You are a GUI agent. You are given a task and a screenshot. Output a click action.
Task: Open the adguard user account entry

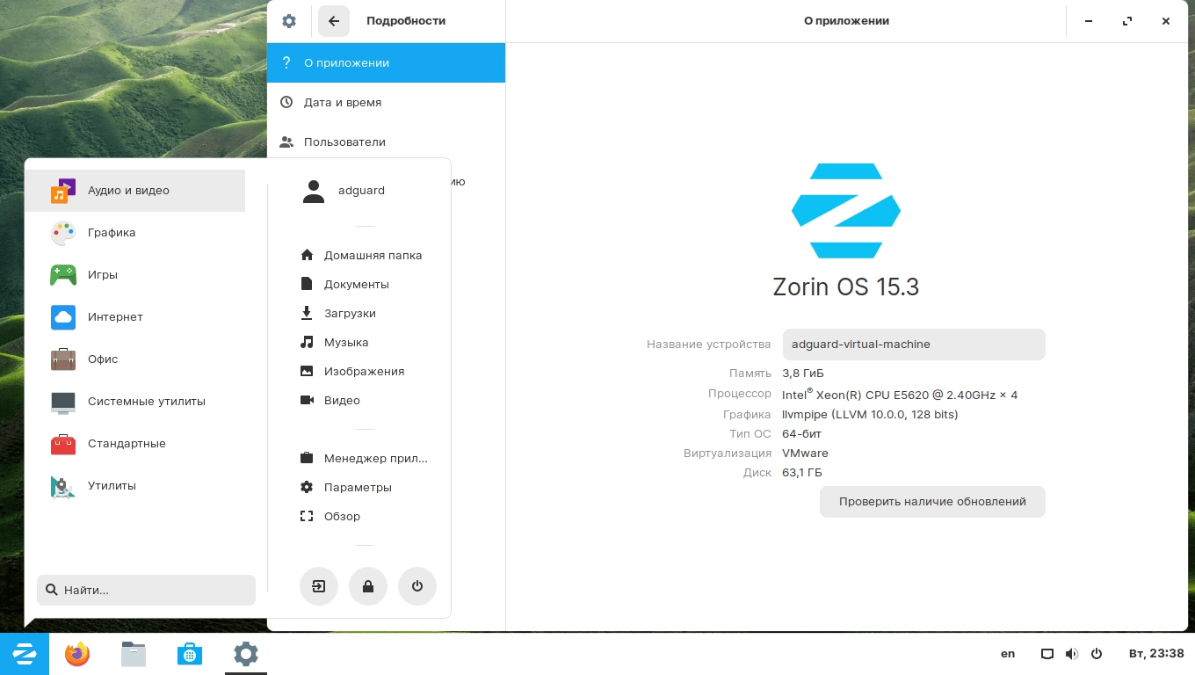point(360,191)
